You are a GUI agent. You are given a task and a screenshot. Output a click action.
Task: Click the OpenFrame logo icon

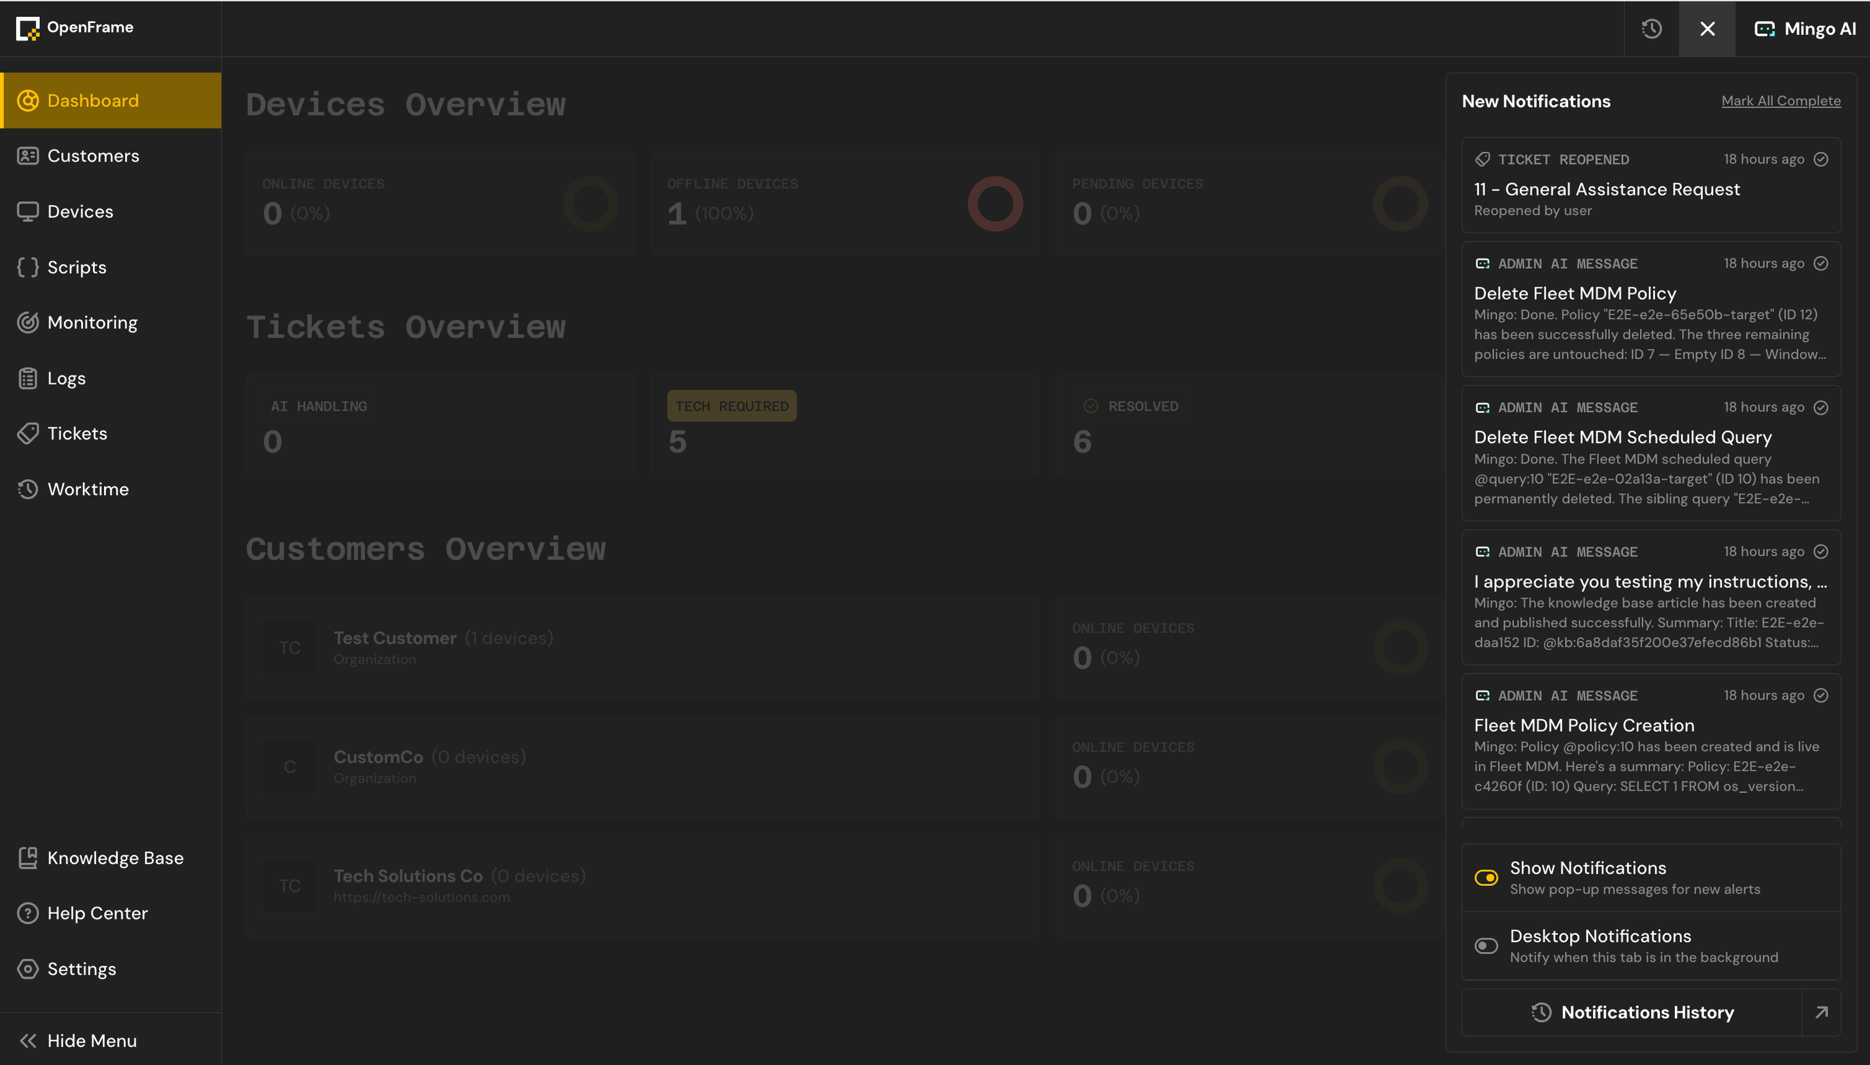(x=28, y=29)
